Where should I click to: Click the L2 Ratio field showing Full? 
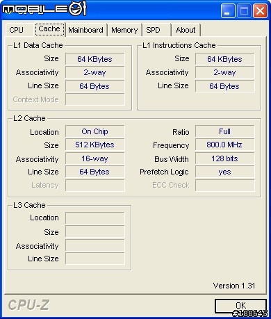(x=224, y=131)
